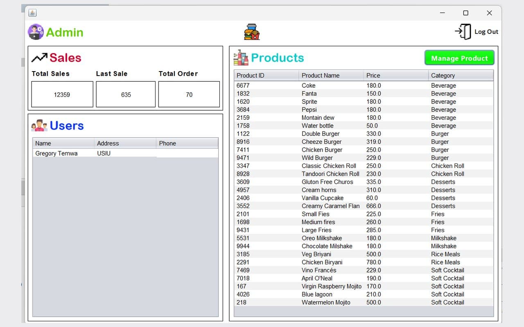The image size is (524, 327).
Task: Click the Products bottles icon
Action: coord(241,58)
